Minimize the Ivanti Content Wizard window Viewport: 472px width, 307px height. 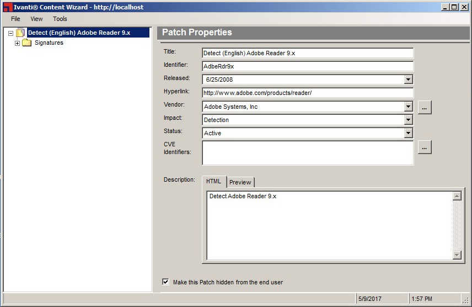tap(445, 7)
